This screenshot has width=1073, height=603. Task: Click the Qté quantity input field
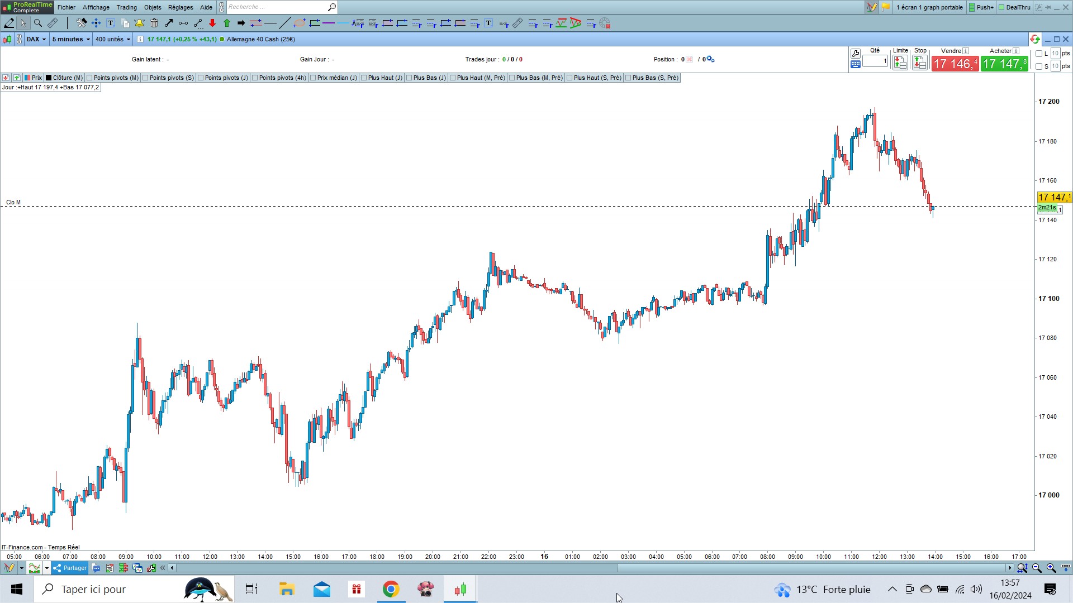(875, 61)
